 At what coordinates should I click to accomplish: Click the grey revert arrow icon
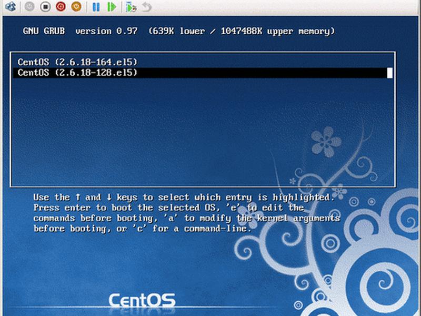coord(147,7)
